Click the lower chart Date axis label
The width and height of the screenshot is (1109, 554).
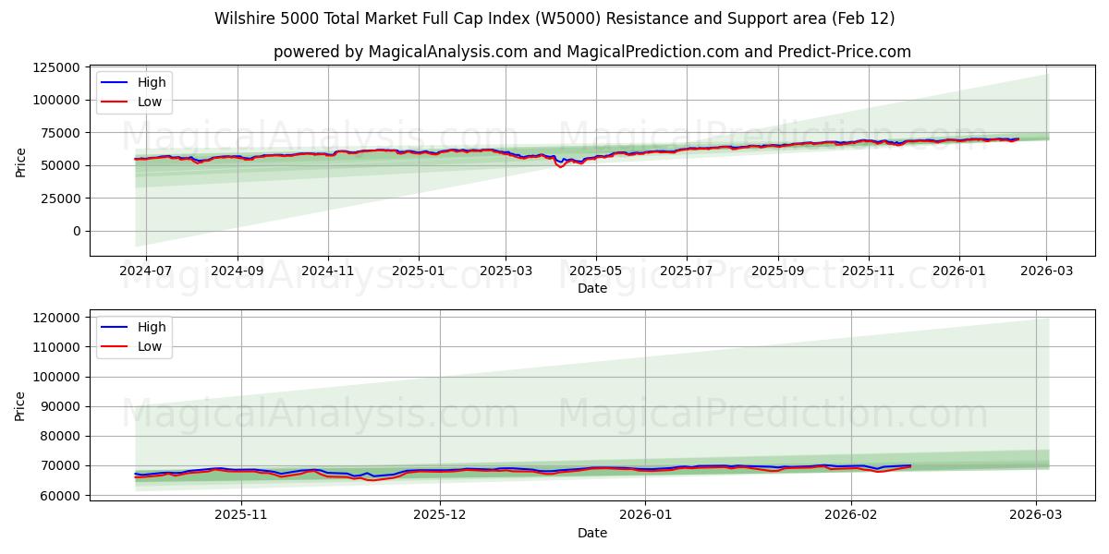click(594, 533)
